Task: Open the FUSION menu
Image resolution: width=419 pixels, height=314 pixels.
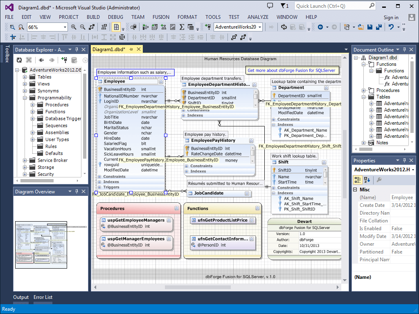Action: pyautogui.click(x=161, y=17)
